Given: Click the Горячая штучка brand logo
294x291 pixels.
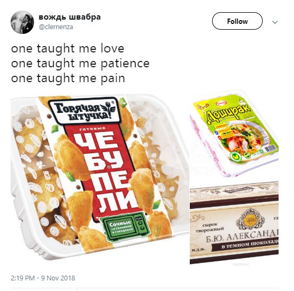Looking at the screenshot, I should tap(85, 111).
